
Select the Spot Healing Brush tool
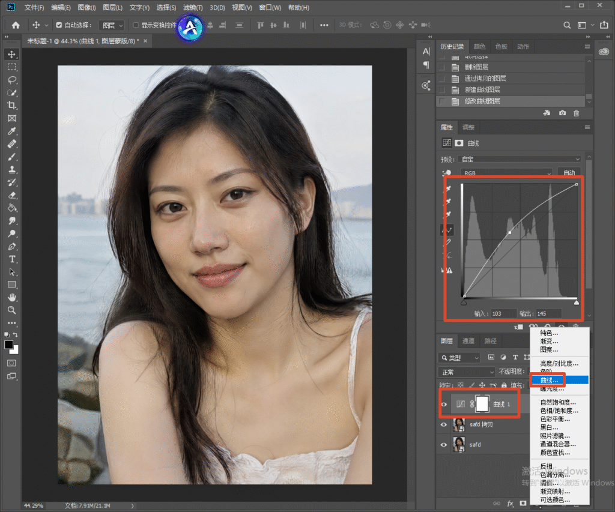(12, 144)
